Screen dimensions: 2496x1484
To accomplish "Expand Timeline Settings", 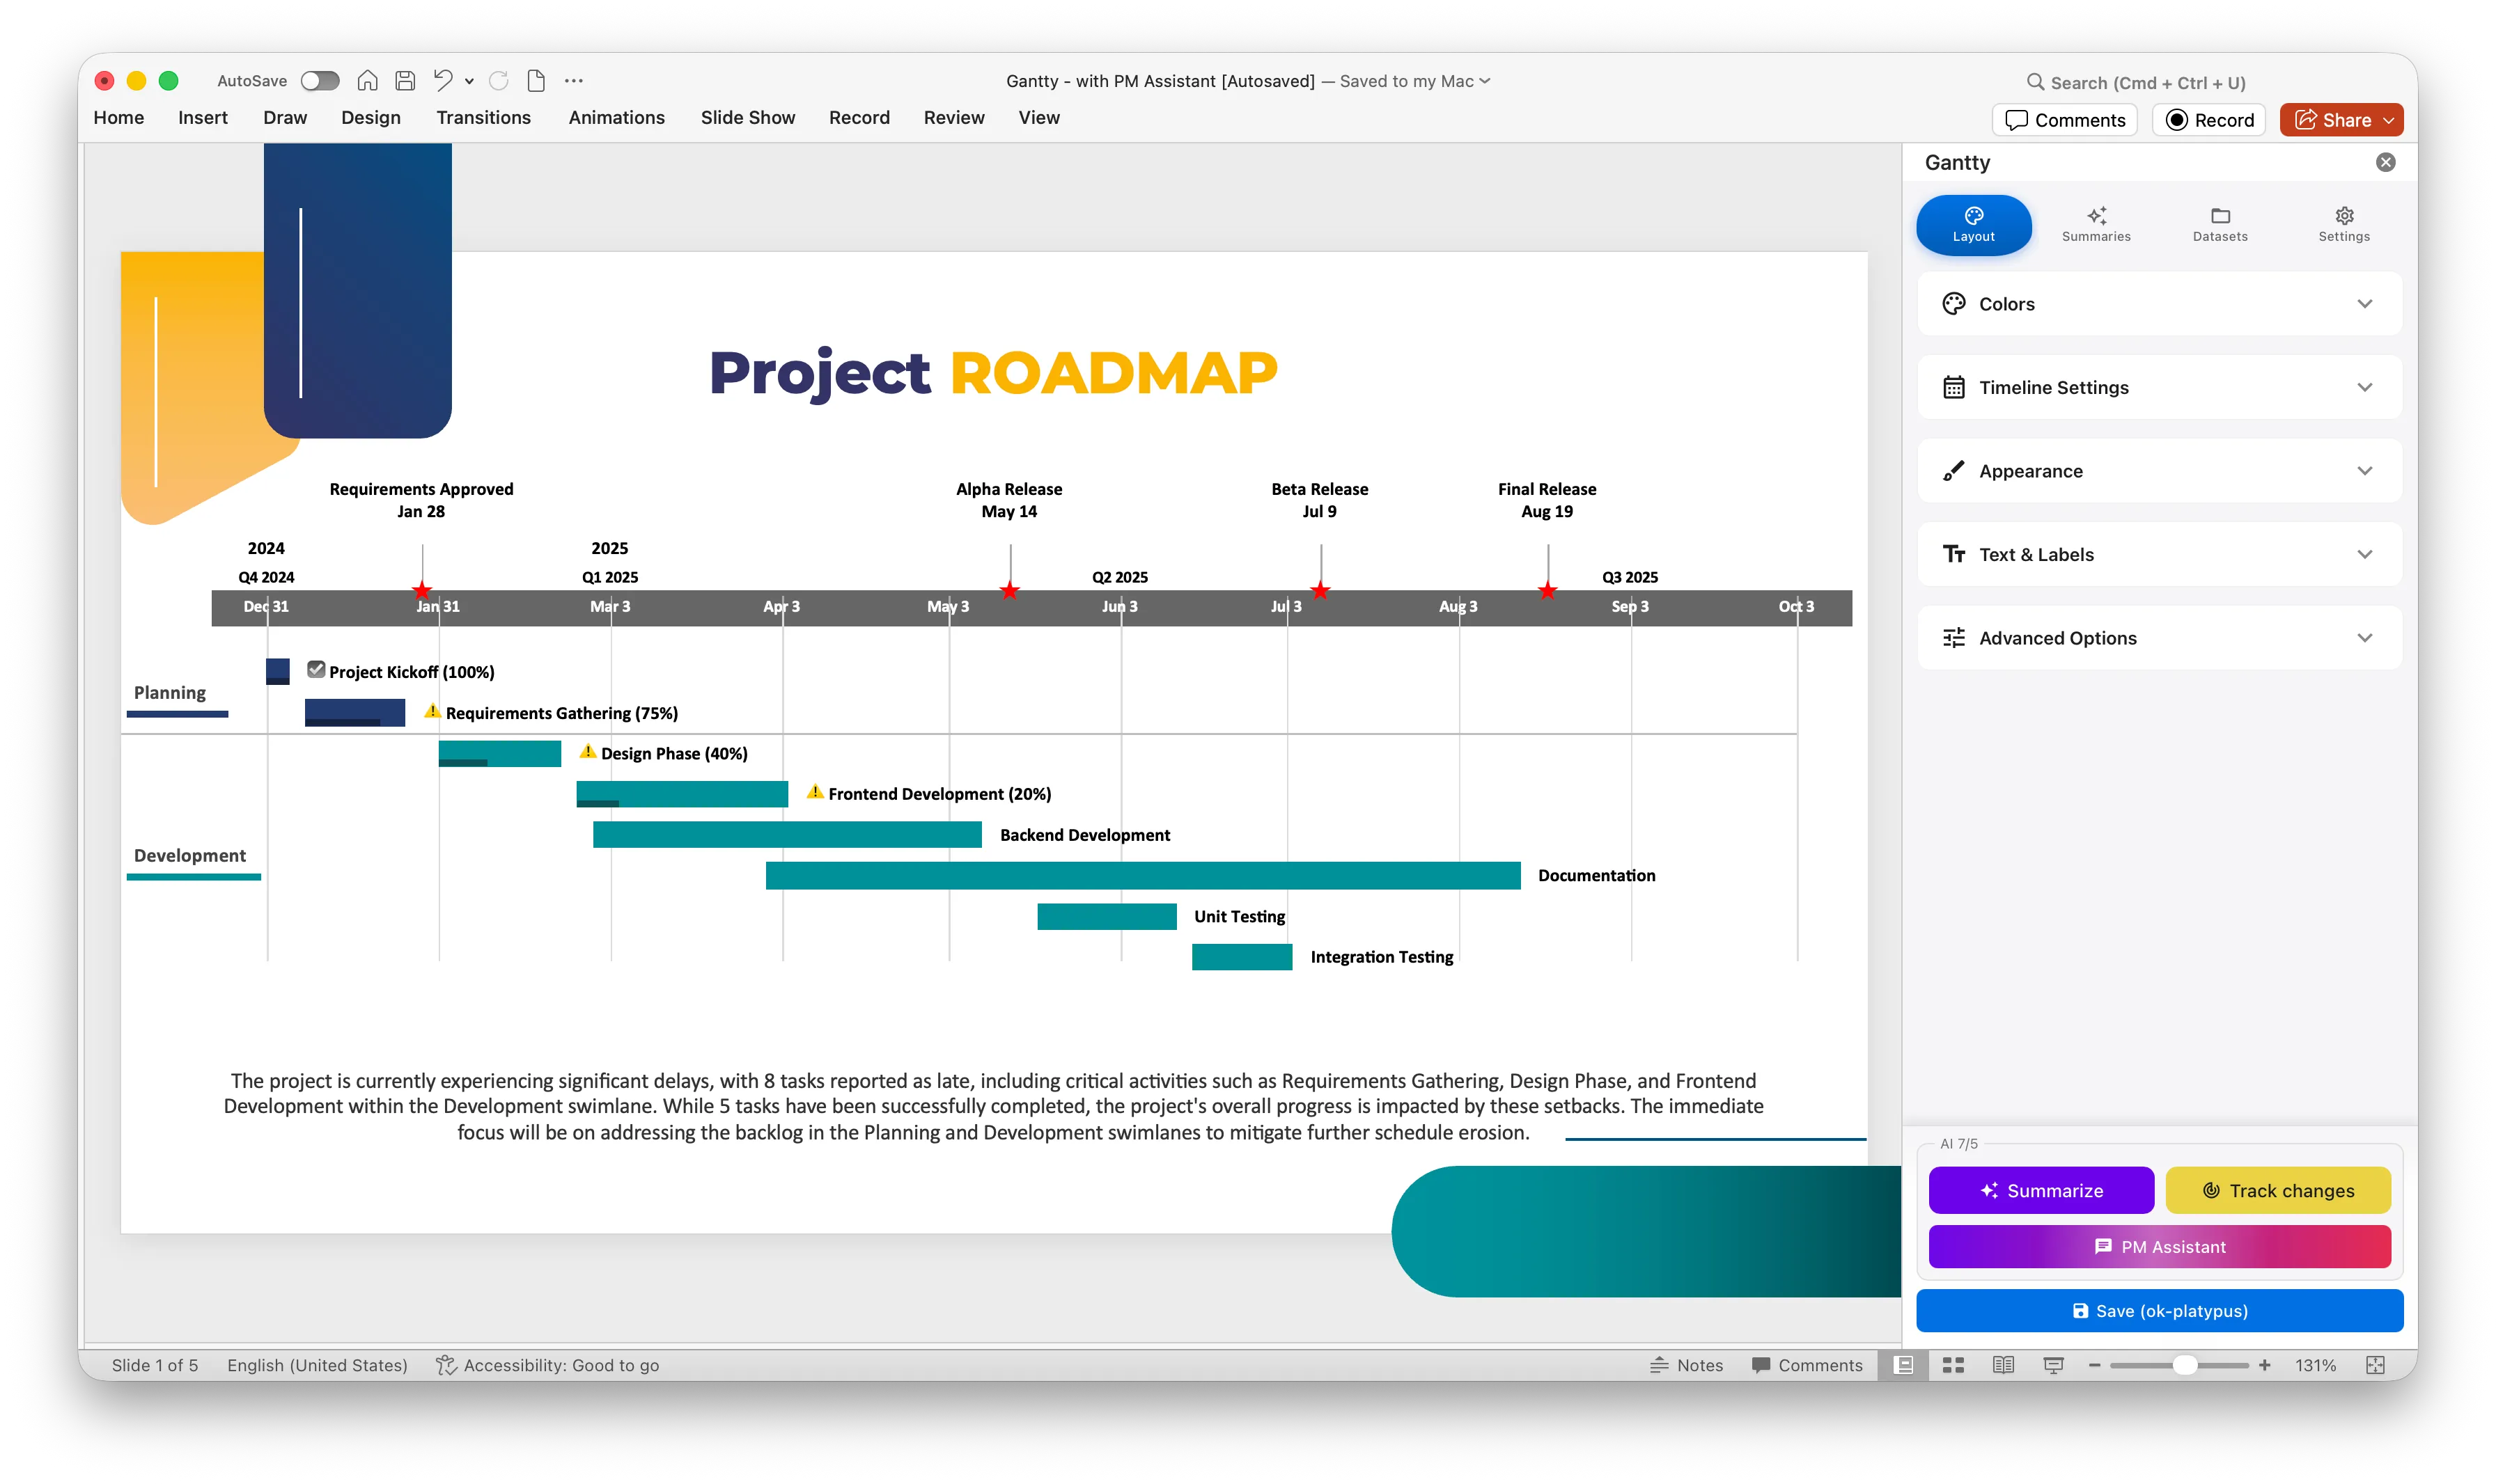I will [2158, 387].
